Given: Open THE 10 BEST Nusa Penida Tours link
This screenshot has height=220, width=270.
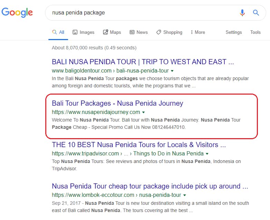Looking at the screenshot, I should pyautogui.click(x=139, y=145).
